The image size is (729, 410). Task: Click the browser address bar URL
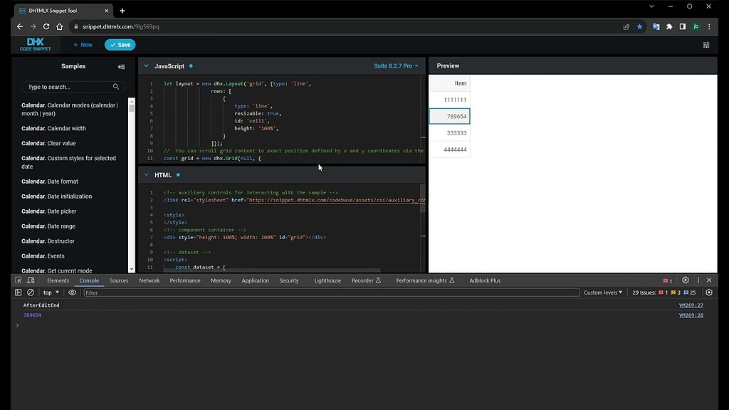[x=120, y=26]
